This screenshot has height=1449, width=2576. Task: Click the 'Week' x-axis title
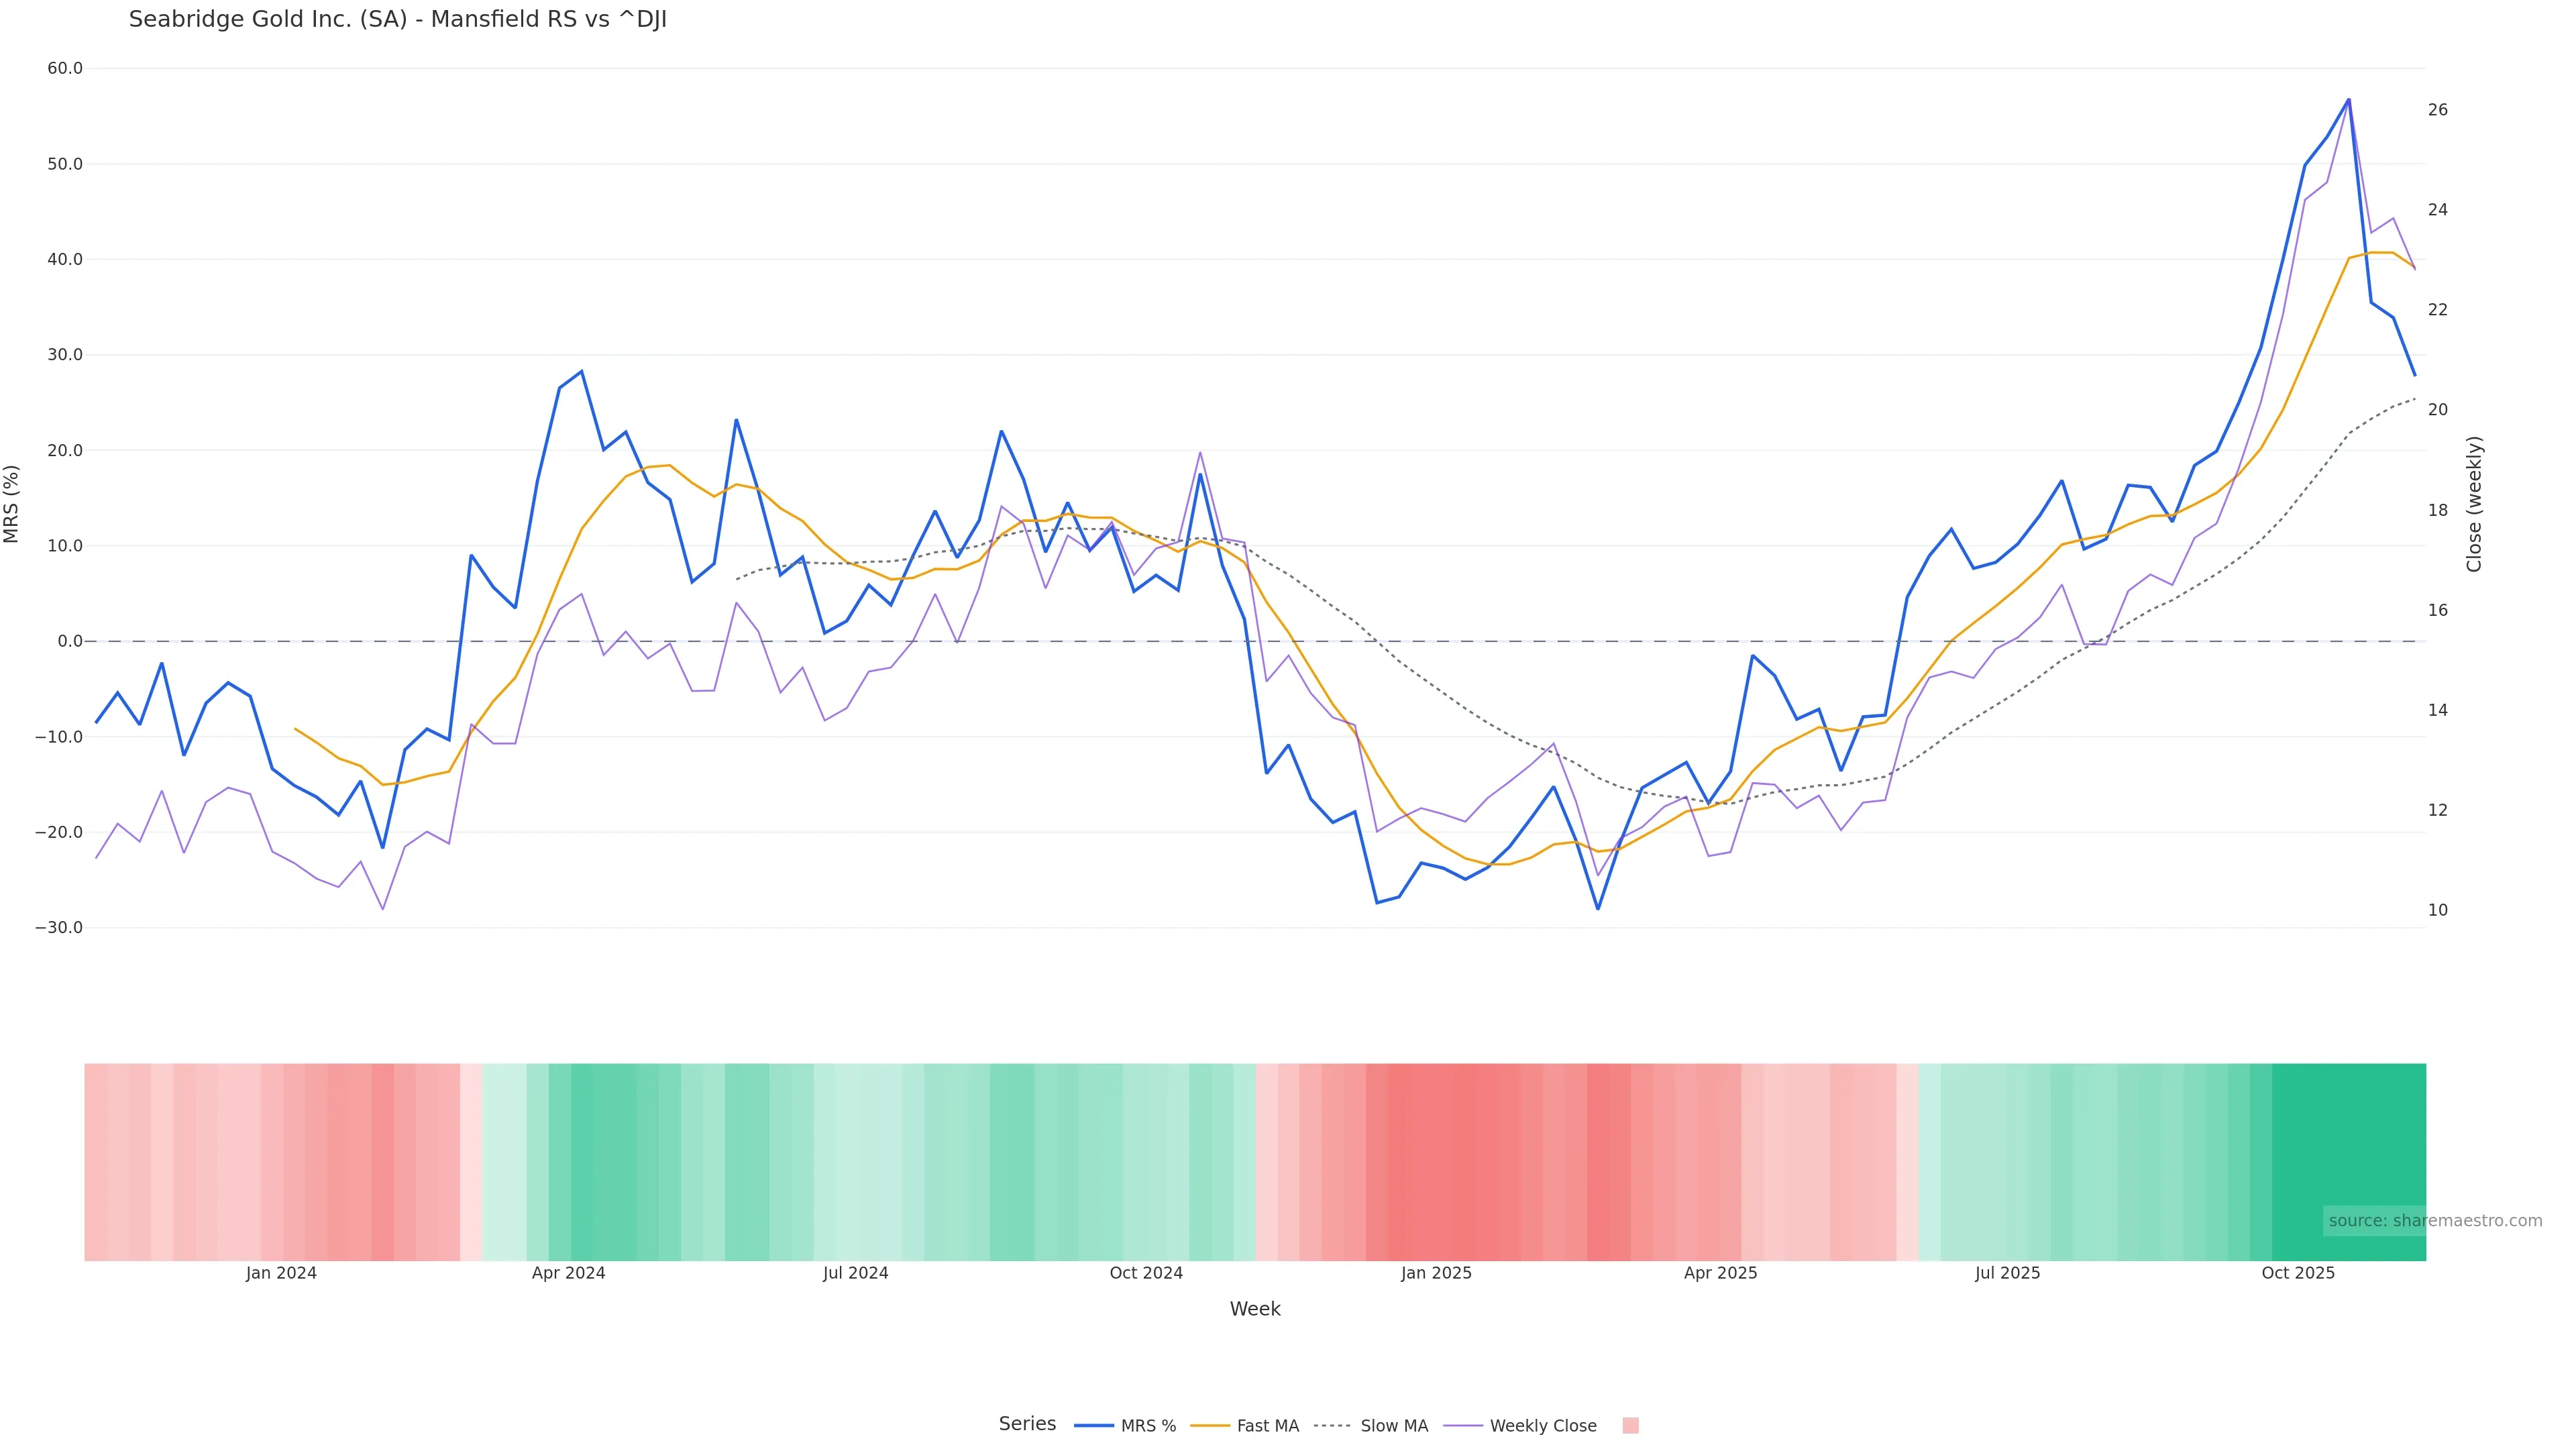[x=1254, y=1309]
